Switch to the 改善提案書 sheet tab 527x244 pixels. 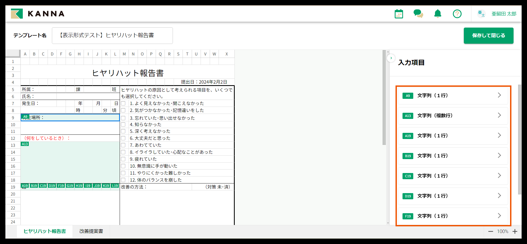coord(91,231)
